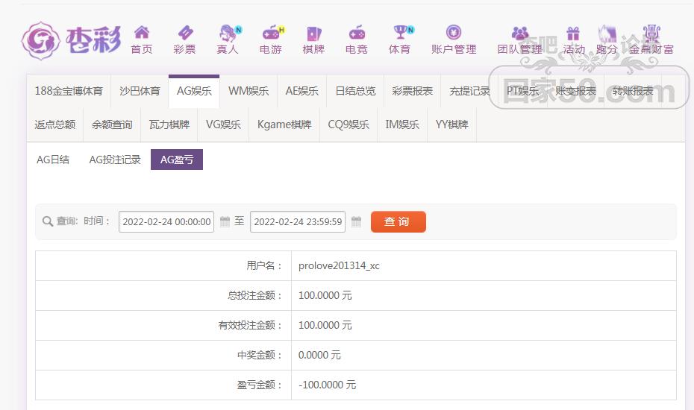694x410 pixels.
Task: Switch to the CQ9娱乐 tab
Action: tap(348, 124)
